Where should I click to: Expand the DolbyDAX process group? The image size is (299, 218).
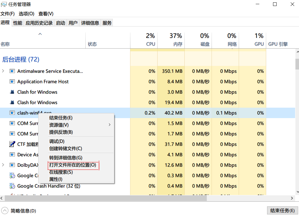point(3,165)
